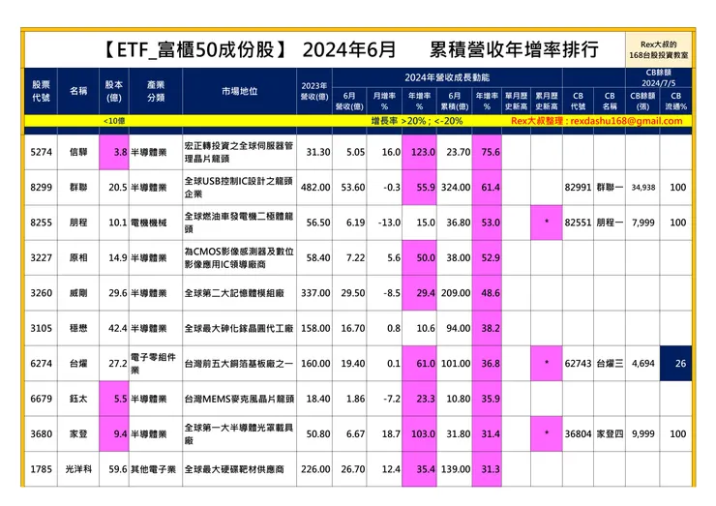Click the pink capital cell 3.8

tap(114, 152)
